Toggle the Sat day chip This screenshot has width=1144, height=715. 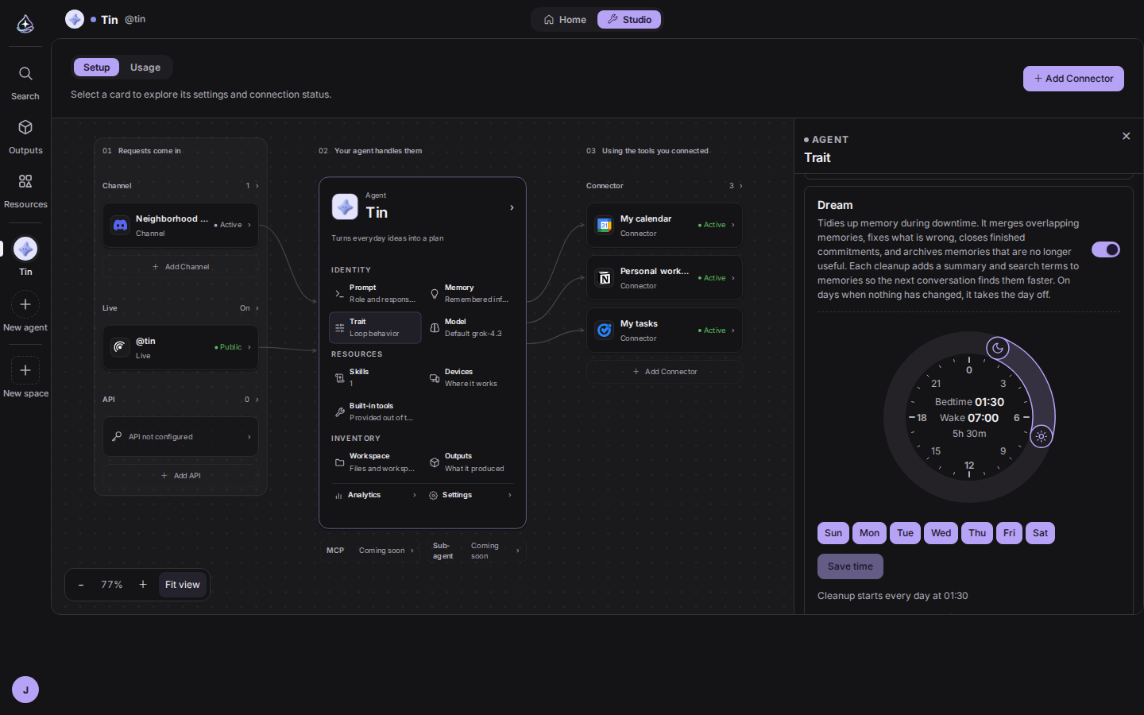1040,533
